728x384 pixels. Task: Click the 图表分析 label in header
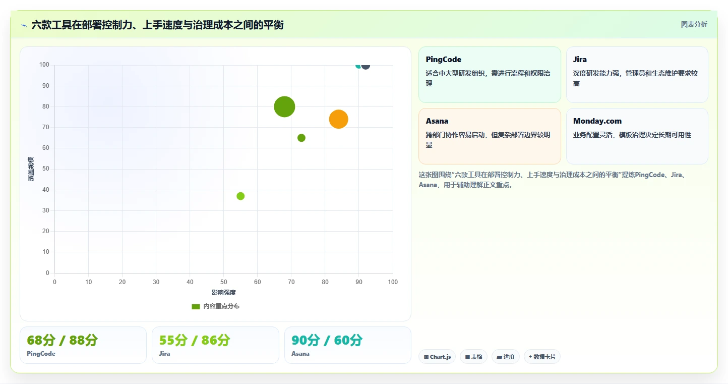694,24
